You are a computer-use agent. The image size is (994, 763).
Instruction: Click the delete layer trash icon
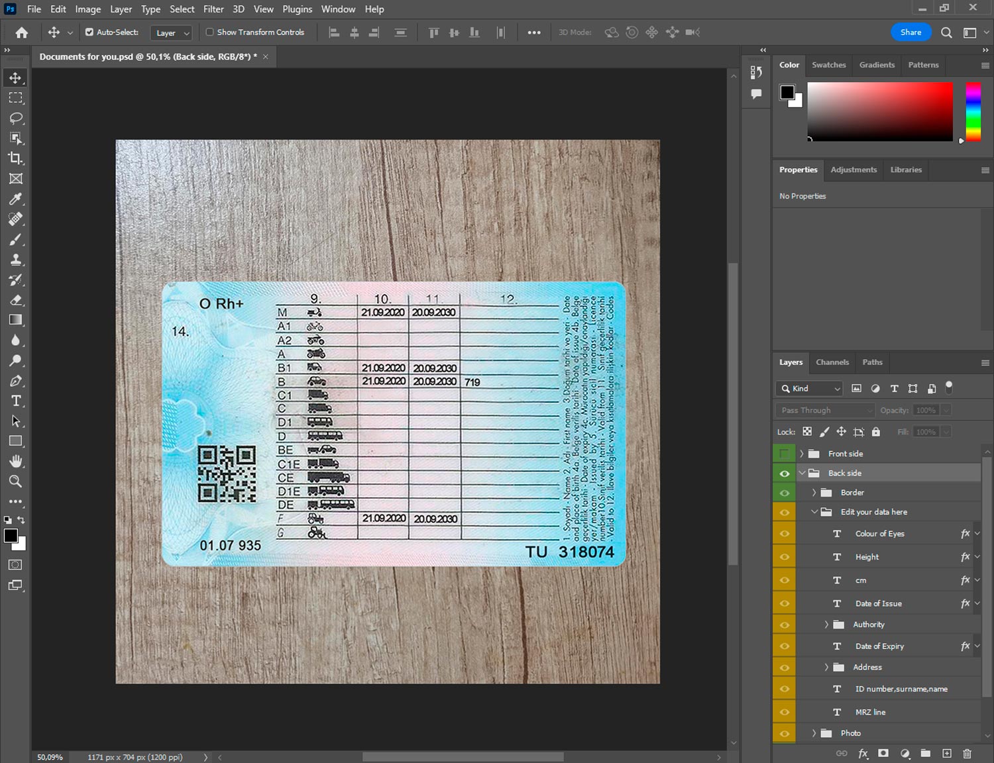point(967,753)
